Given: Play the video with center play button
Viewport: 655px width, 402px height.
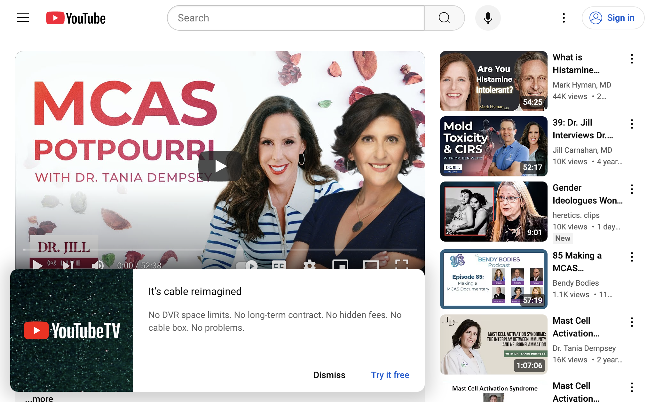Looking at the screenshot, I should [x=221, y=166].
